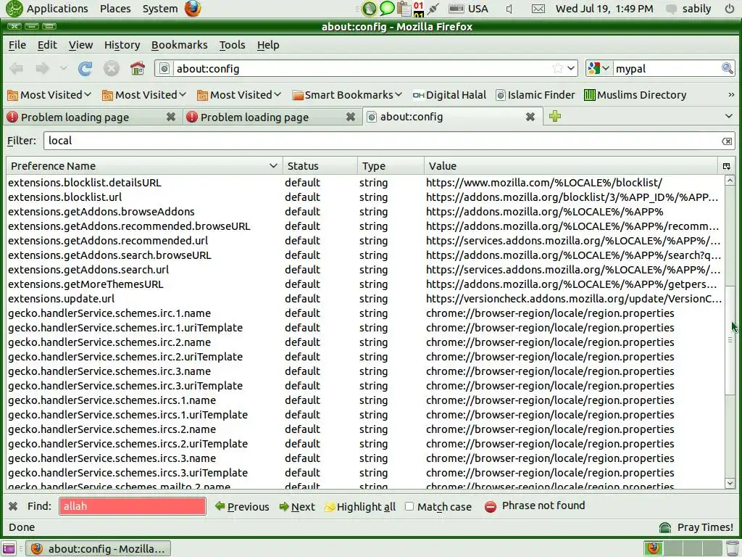Click the clipboard panel icon
This screenshot has height=557, width=742.
pos(404,9)
